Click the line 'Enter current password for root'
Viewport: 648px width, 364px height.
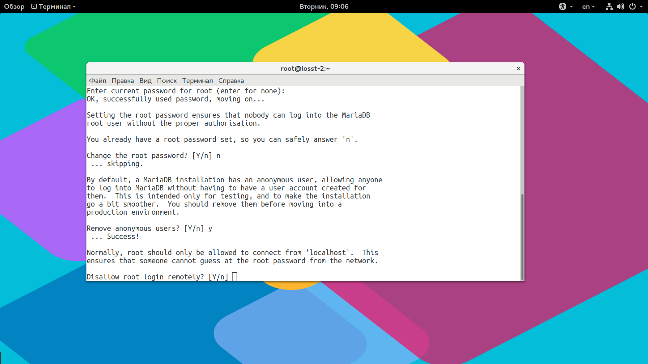[186, 91]
